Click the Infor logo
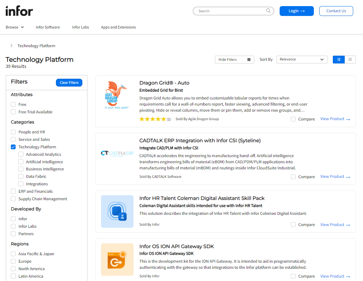The image size is (363, 281). pos(19,11)
